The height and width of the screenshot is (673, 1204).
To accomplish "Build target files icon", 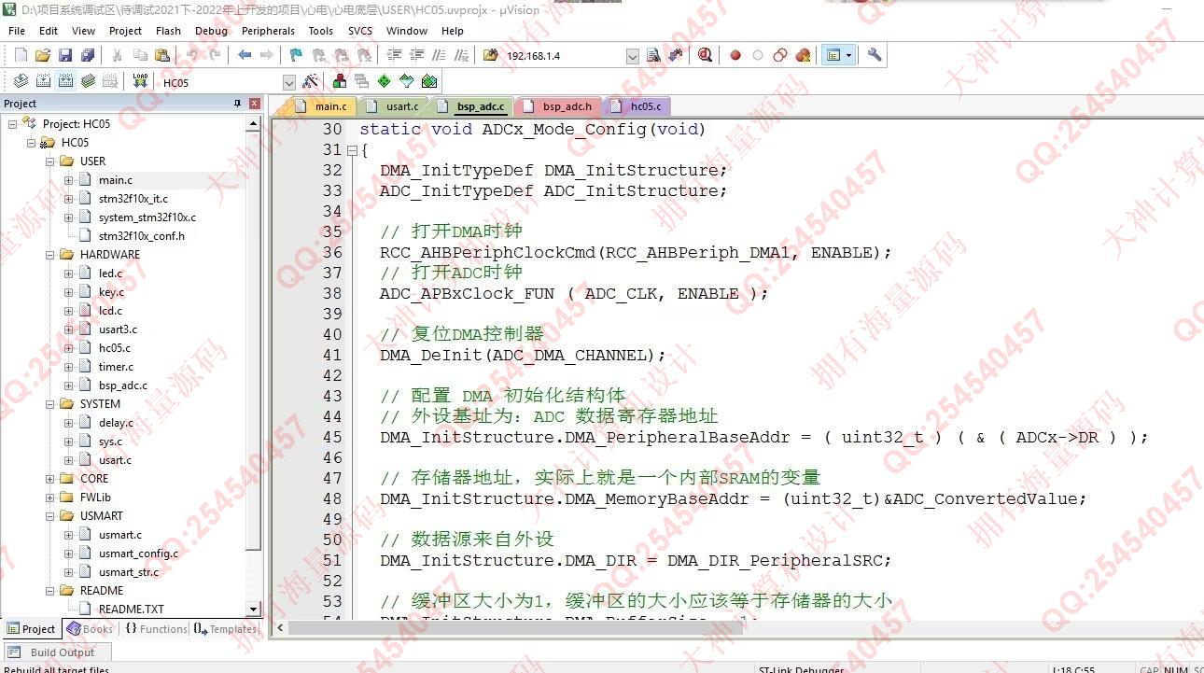I will [x=43, y=81].
